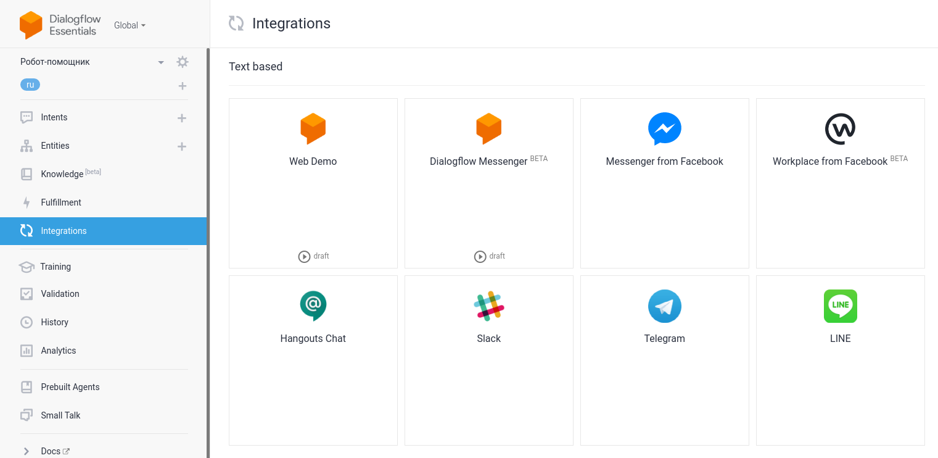Open Intents in the sidebar
This screenshot has width=938, height=458.
(x=54, y=117)
